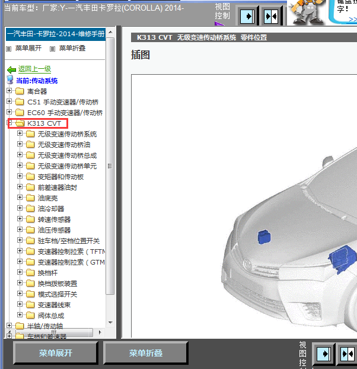Expand 前差速器油封 plus box
The width and height of the screenshot is (357, 369).
tap(20, 187)
